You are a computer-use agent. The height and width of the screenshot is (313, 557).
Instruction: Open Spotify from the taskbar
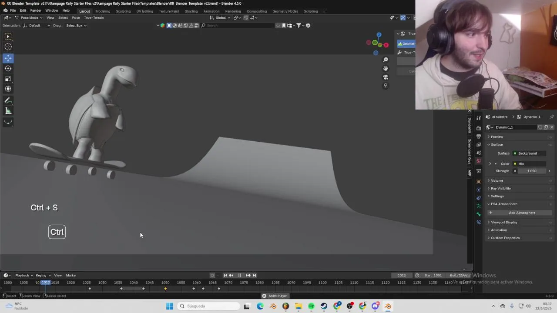311,306
